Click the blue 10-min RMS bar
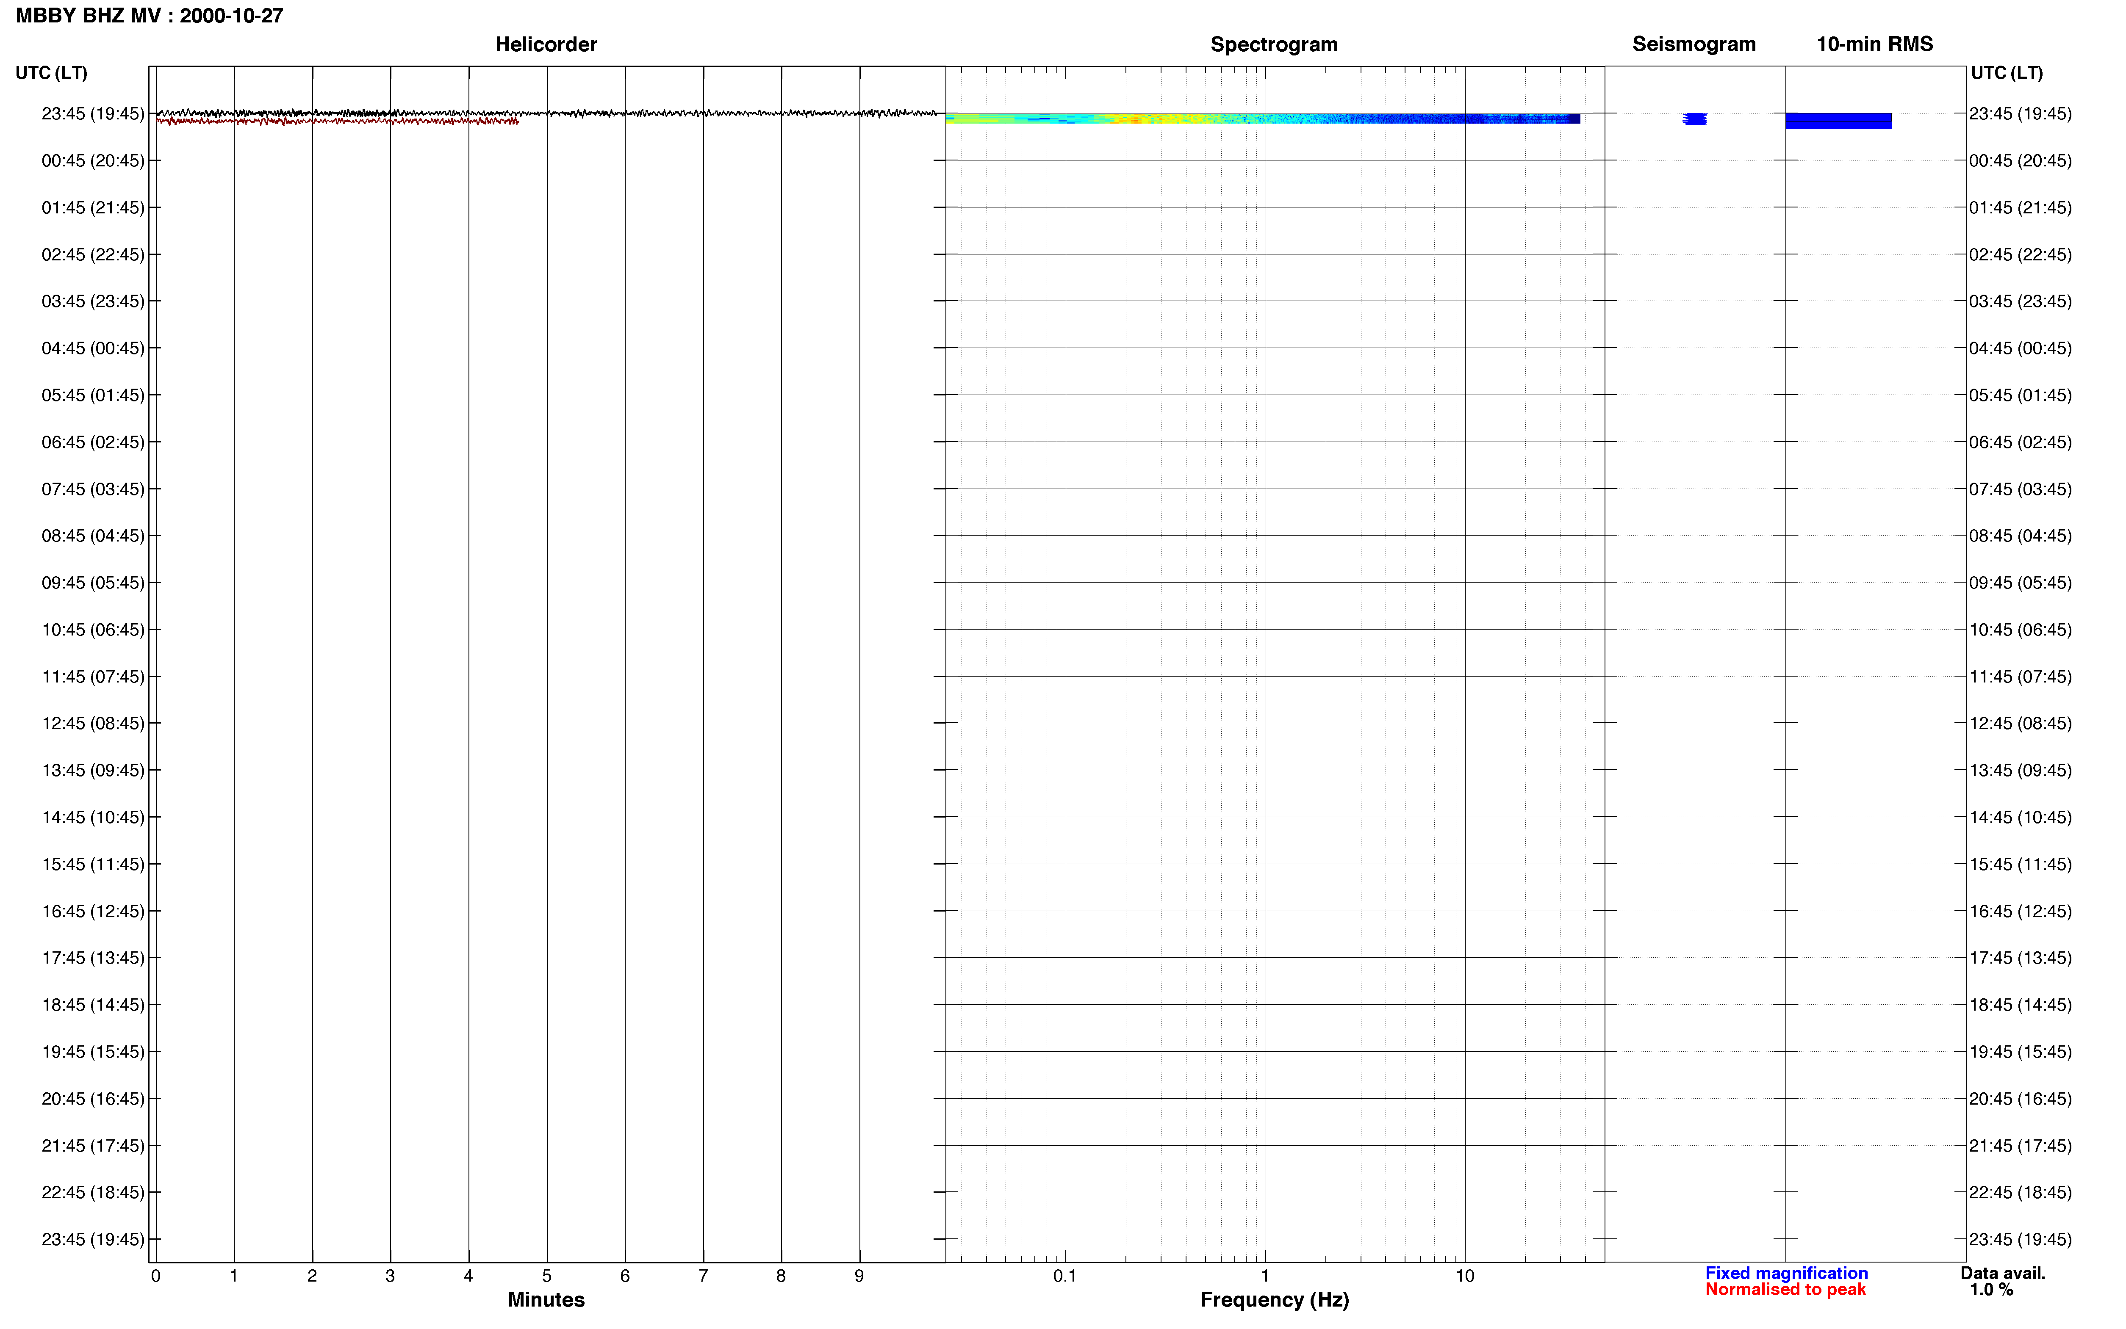The width and height of the screenshot is (2126, 1329). [x=1838, y=120]
